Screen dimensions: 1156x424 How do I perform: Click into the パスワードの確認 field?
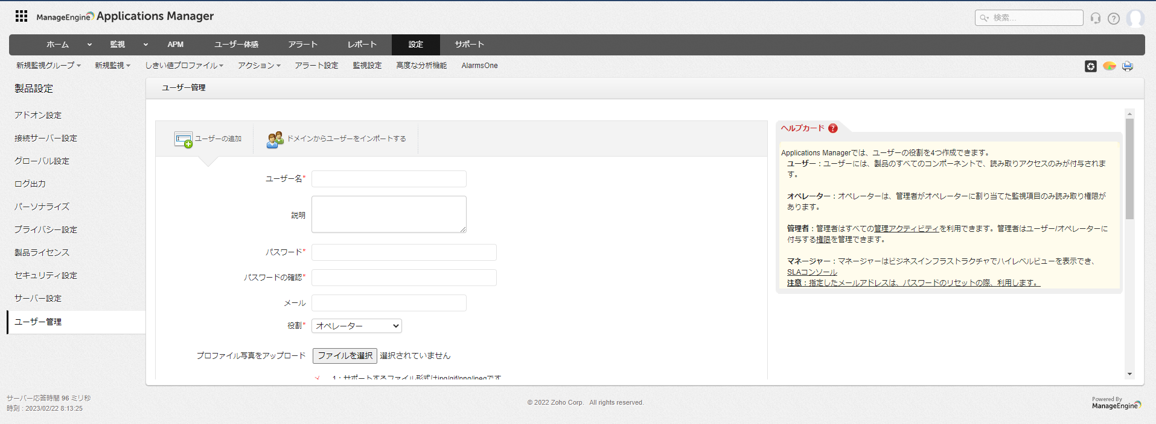(404, 278)
